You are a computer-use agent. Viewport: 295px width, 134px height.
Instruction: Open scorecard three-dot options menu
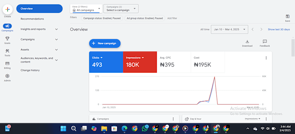pyautogui.click(x=266, y=58)
